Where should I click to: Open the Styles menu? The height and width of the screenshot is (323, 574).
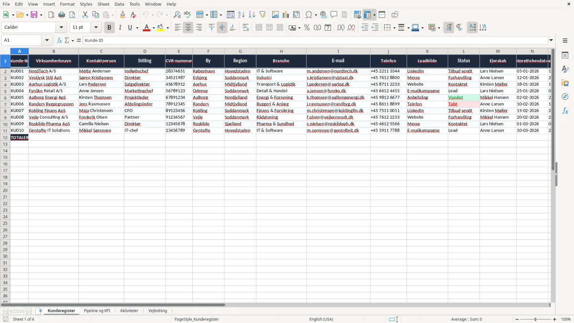(86, 4)
